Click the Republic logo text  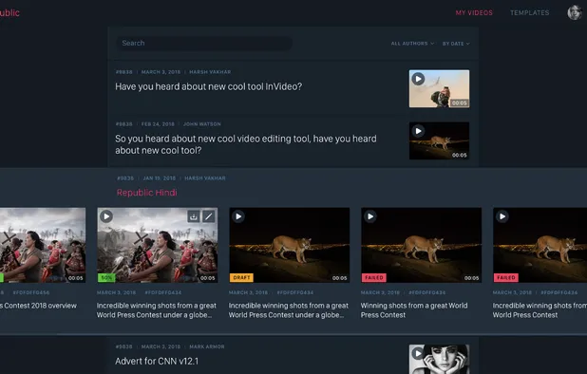coord(9,12)
